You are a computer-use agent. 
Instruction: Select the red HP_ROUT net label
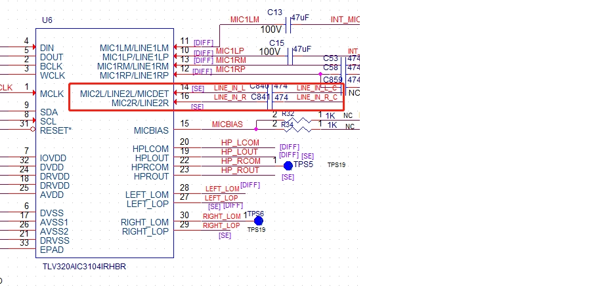[240, 170]
